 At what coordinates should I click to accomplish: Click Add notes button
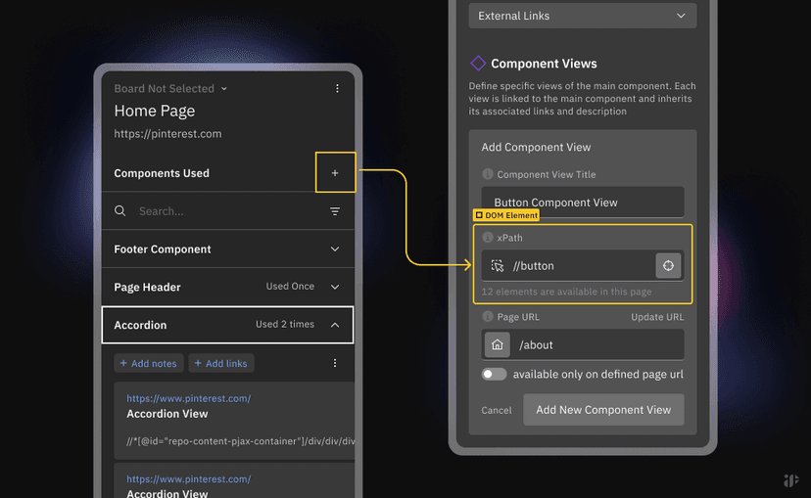click(x=149, y=363)
